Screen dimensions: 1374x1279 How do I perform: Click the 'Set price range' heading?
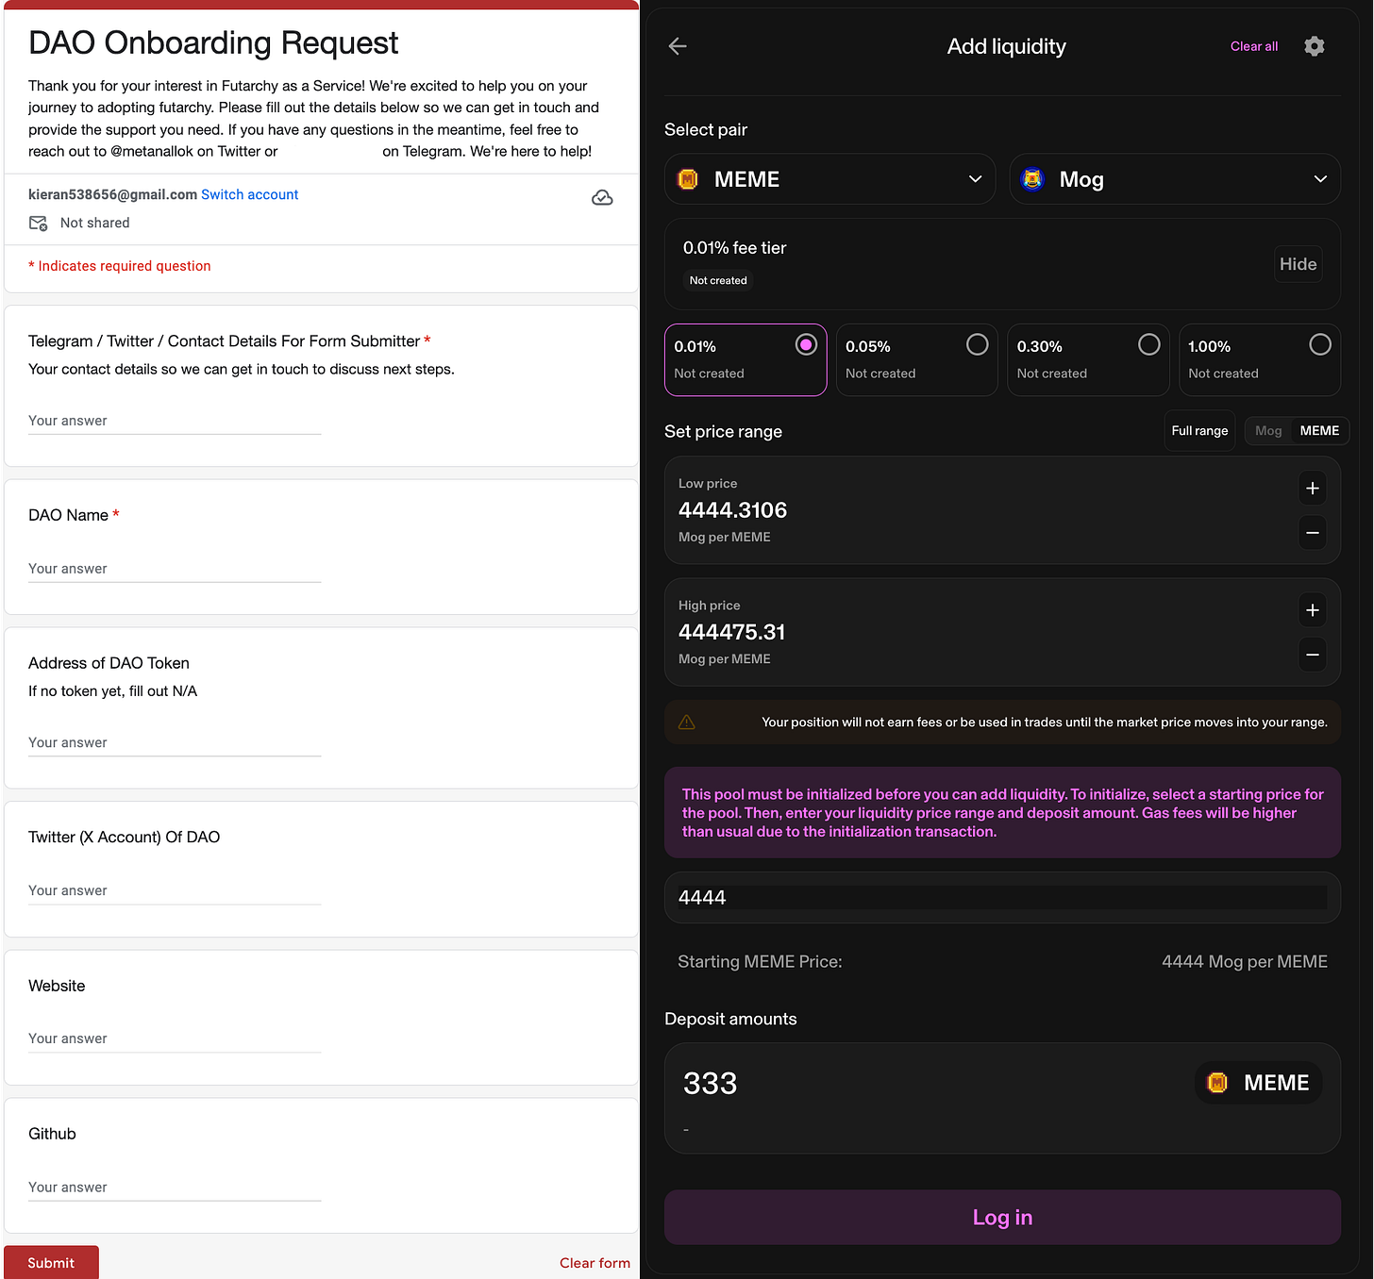pos(723,431)
